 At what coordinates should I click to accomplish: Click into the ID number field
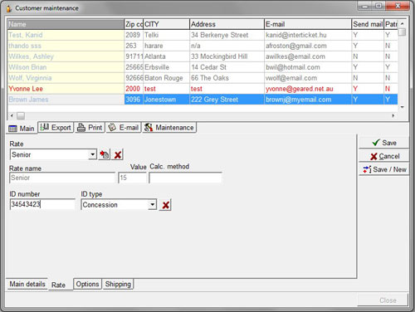tap(42, 204)
